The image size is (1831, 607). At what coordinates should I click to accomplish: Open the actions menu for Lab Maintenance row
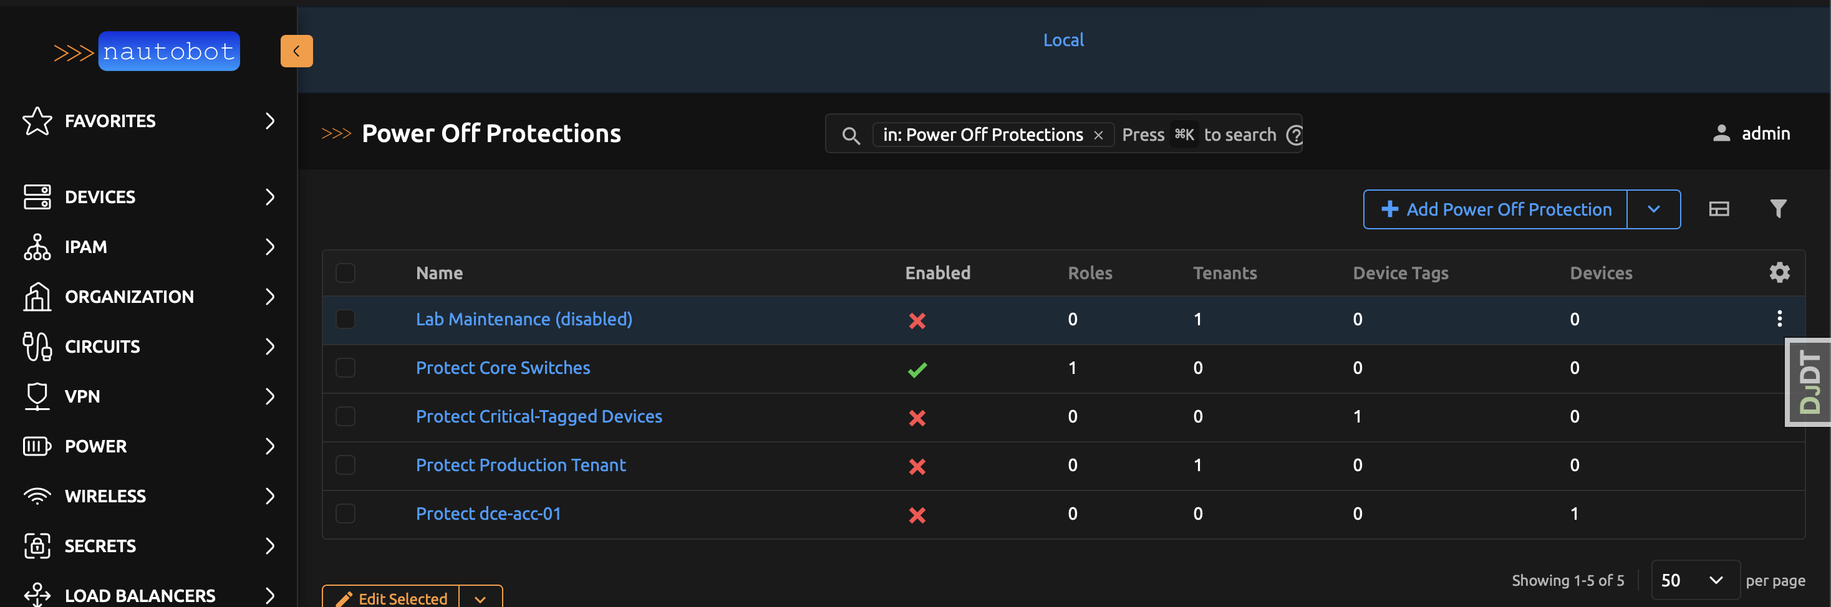click(x=1779, y=318)
